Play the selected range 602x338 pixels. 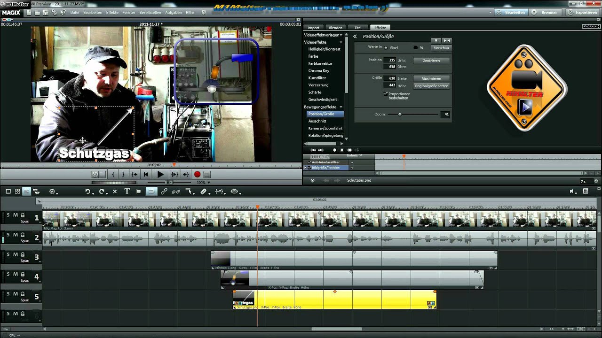point(174,174)
